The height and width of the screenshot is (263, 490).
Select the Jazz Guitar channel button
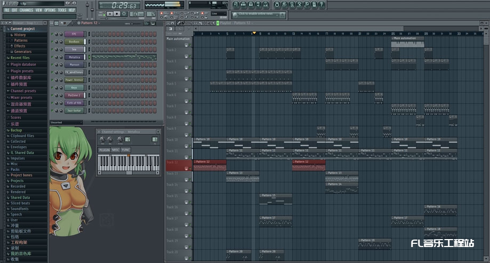click(x=74, y=110)
